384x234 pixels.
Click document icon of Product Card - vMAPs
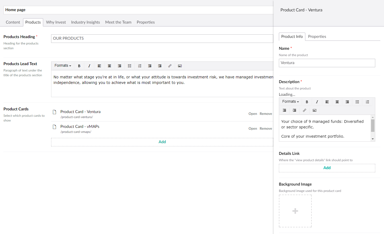tap(55, 127)
